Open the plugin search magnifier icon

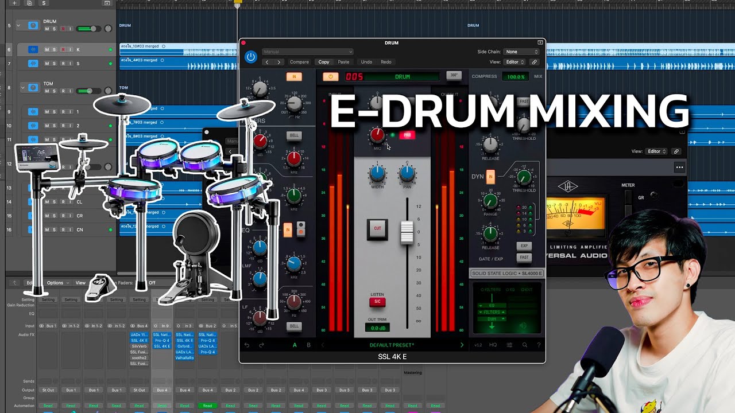(x=524, y=345)
